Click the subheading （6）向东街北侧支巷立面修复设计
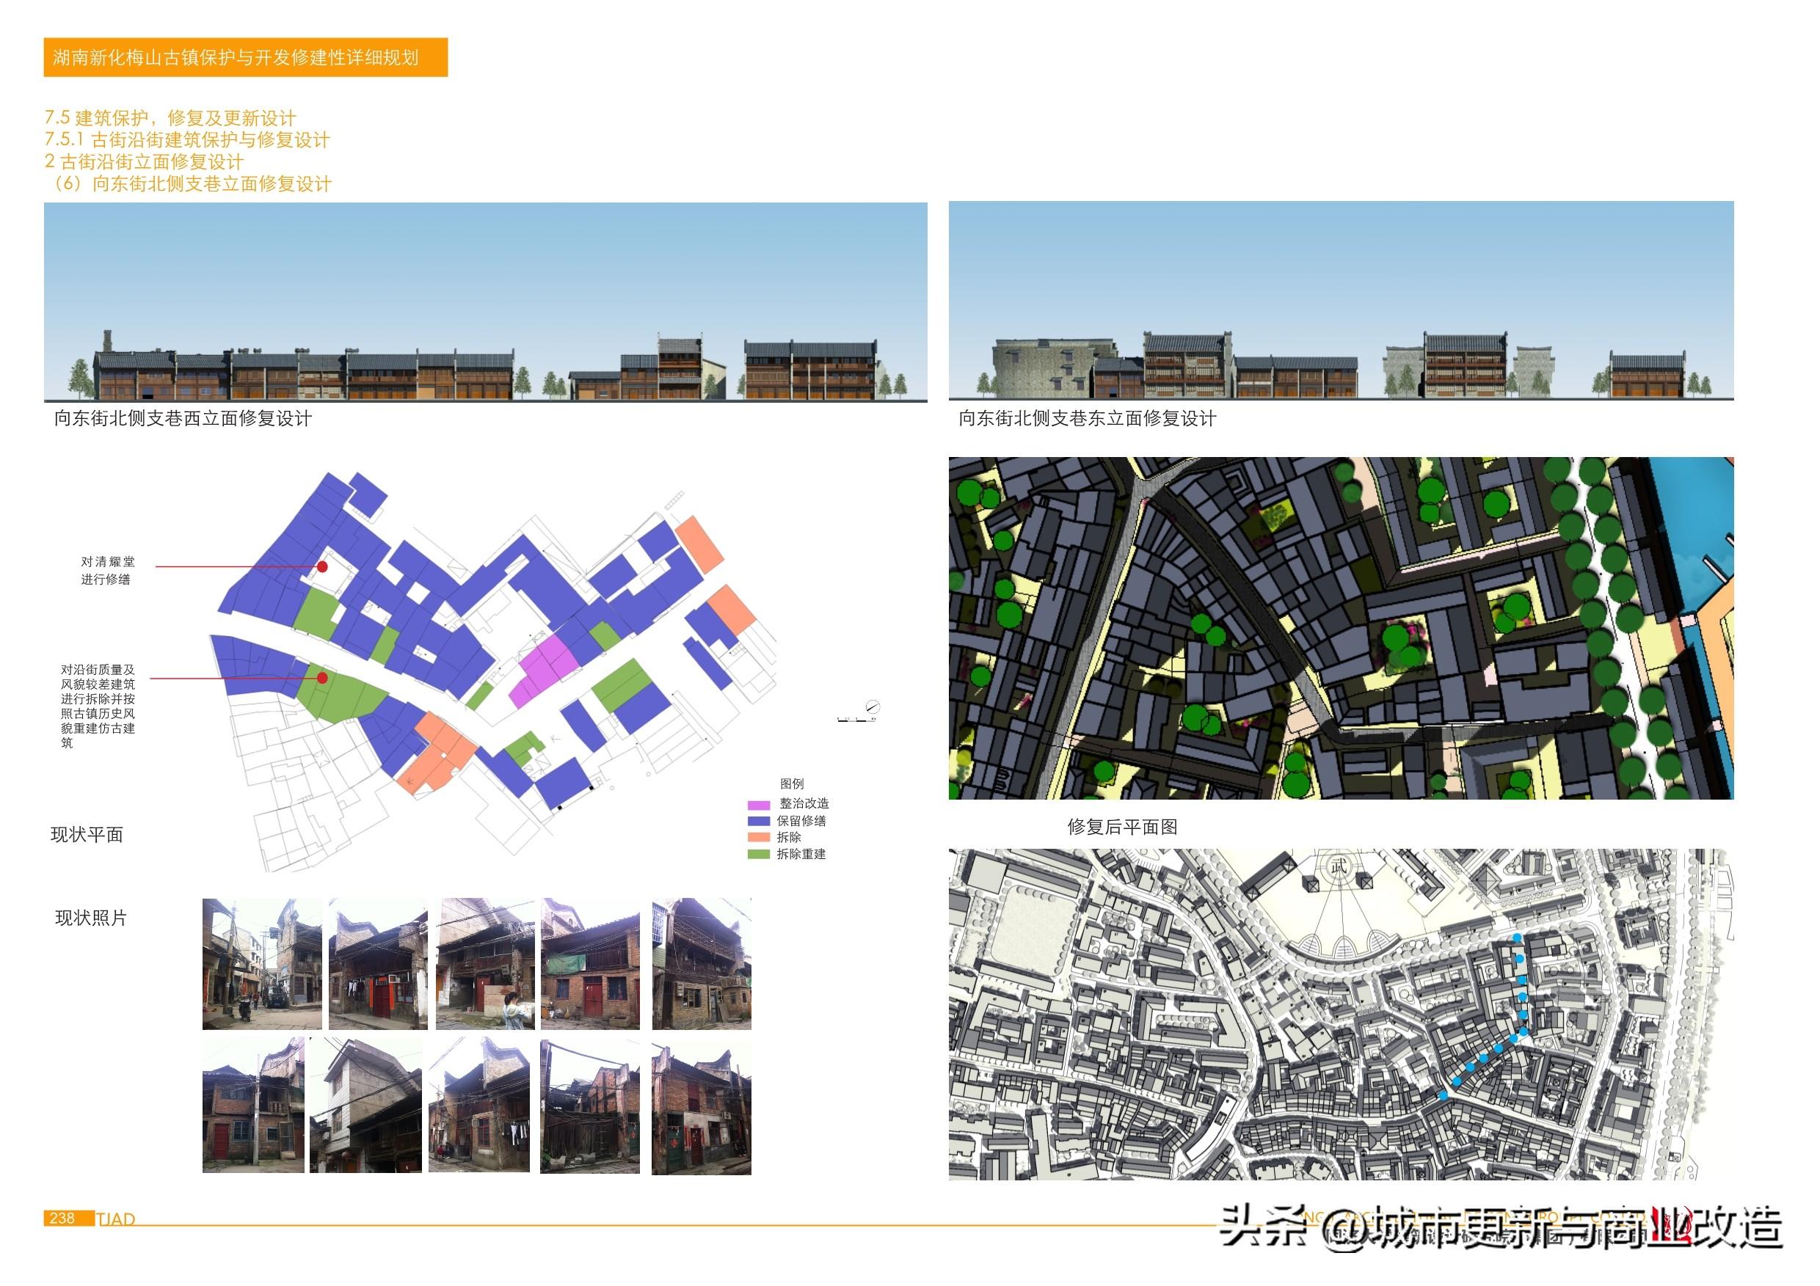 point(189,184)
